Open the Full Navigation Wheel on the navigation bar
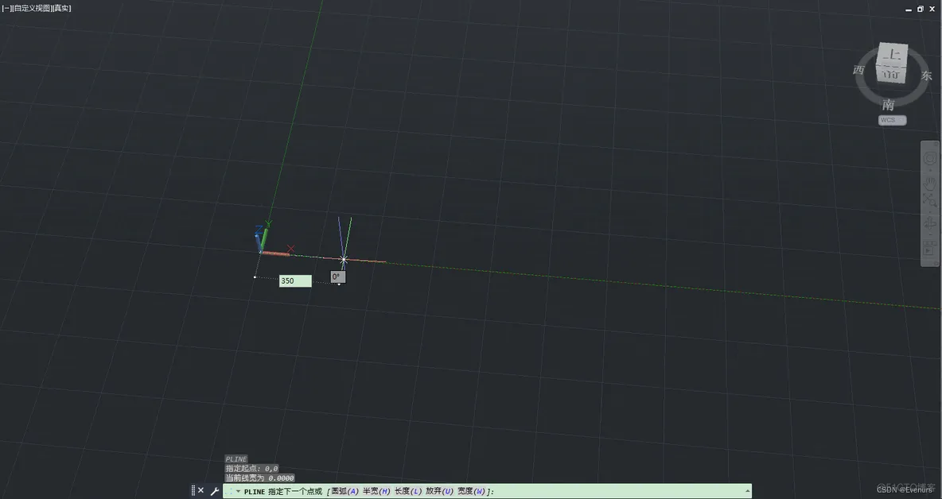942x499 pixels. [x=929, y=158]
